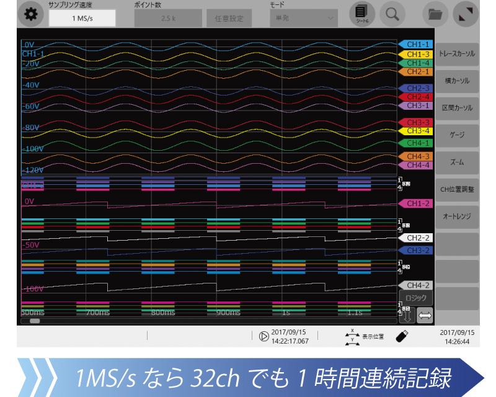Open 横カーソル horizontal cursor

(x=457, y=81)
